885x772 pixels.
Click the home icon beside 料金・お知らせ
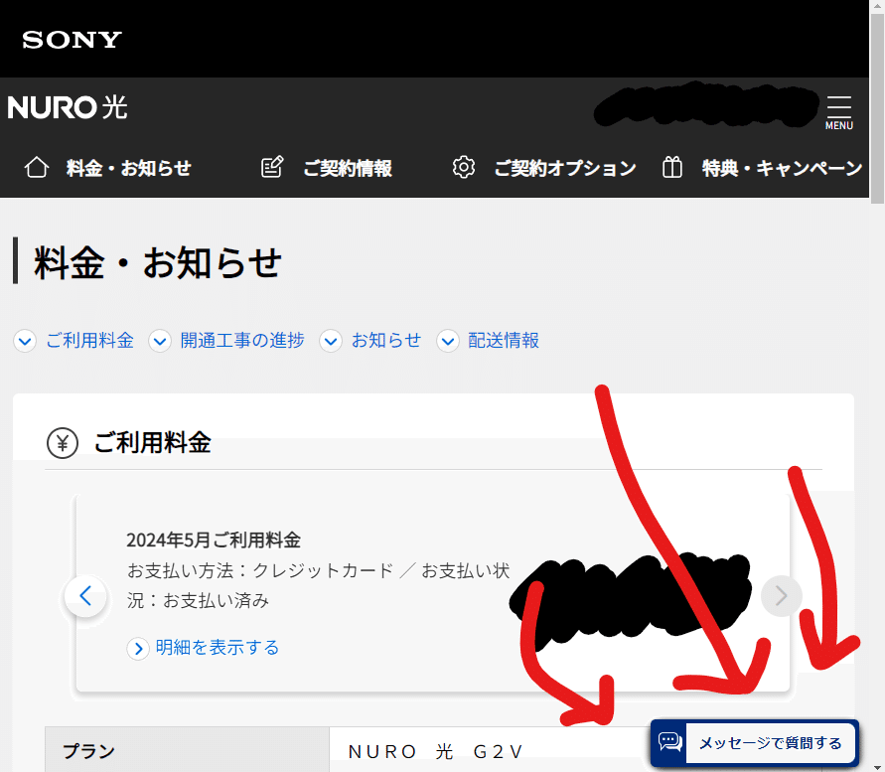[x=37, y=167]
